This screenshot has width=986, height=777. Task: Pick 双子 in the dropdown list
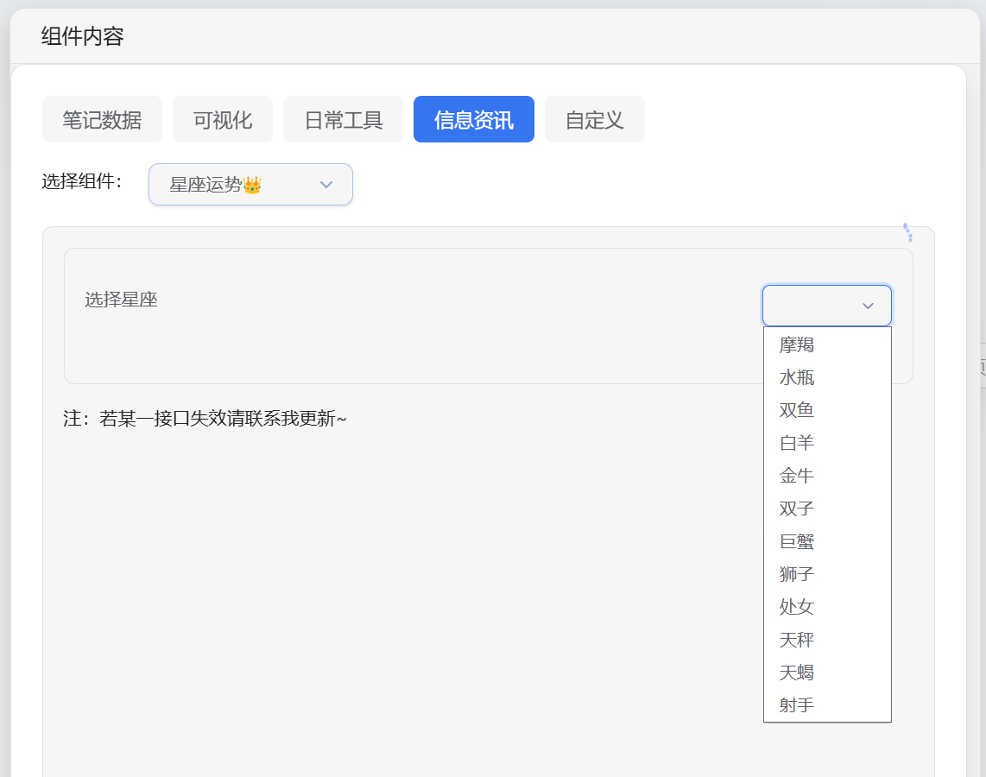827,508
